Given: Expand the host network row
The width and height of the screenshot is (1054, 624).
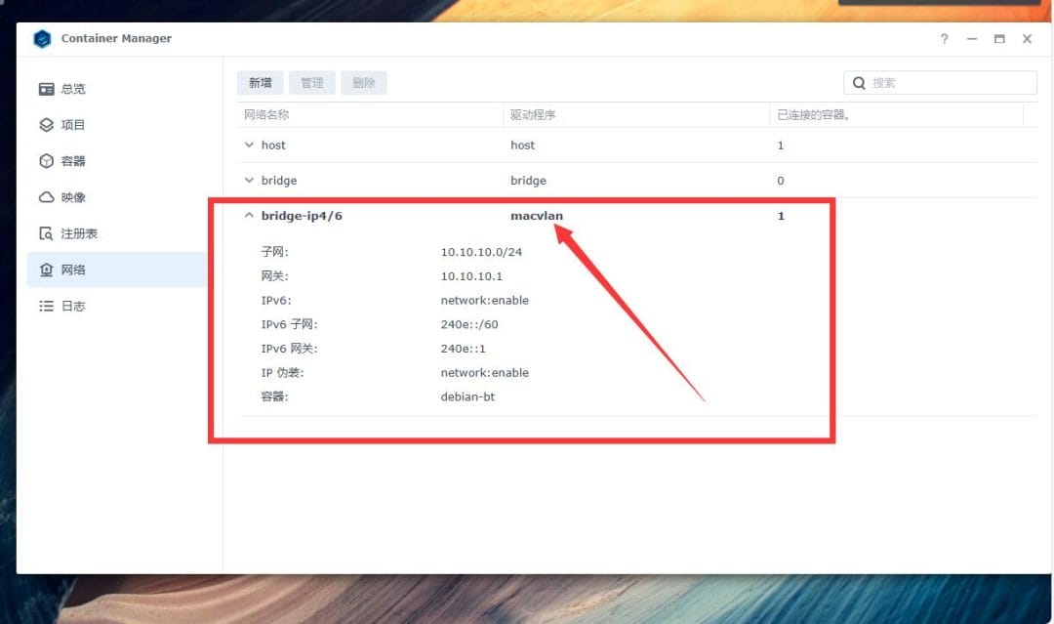Looking at the screenshot, I should (x=250, y=145).
